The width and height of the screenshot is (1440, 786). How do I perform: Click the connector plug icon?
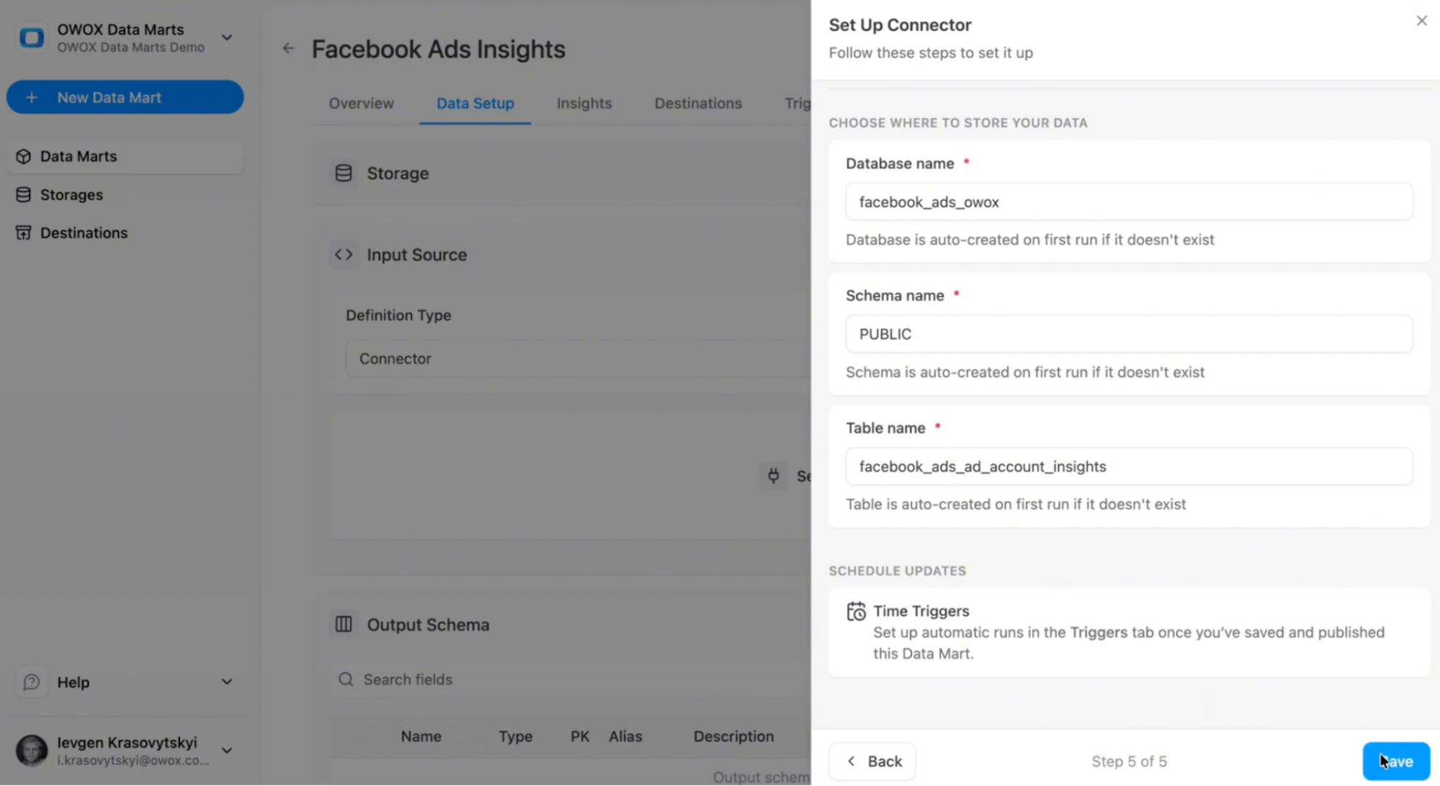pyautogui.click(x=773, y=476)
